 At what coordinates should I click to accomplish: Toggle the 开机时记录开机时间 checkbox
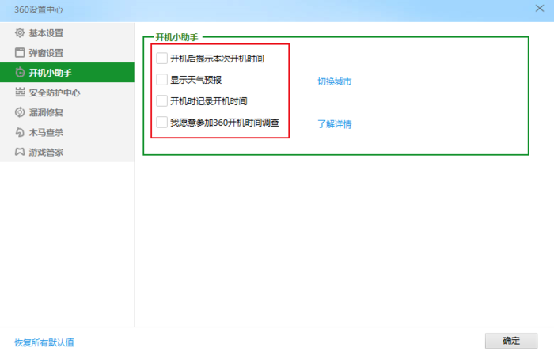coord(162,101)
